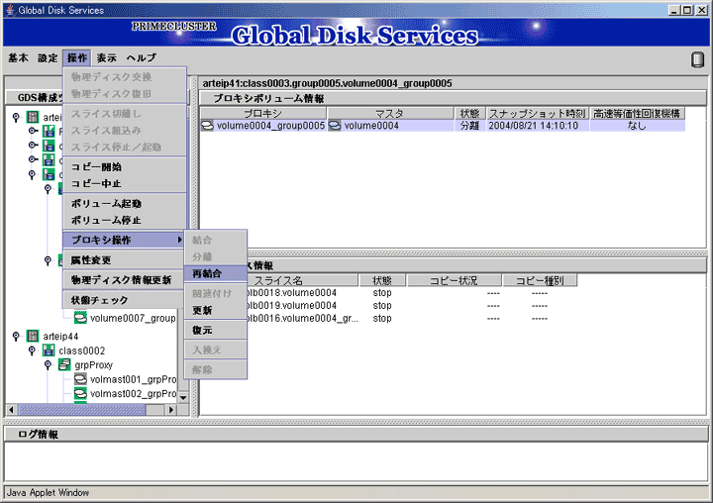This screenshot has height=503, width=713.
Task: Collapse the grpProxy tree node
Action: pos(48,364)
